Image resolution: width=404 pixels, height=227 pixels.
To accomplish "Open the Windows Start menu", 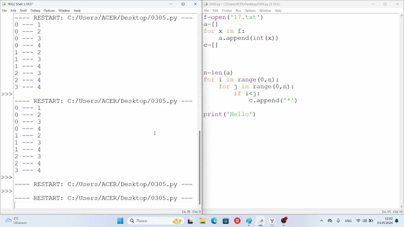I will (120, 221).
